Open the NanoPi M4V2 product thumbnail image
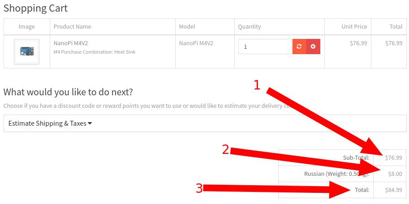 (26, 51)
